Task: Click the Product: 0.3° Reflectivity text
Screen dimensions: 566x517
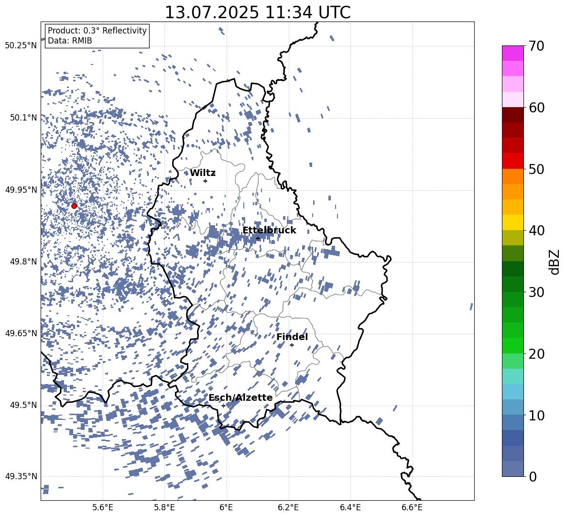Action: point(97,30)
